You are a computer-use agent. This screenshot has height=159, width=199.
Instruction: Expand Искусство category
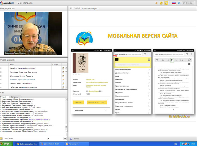coord(132,79)
